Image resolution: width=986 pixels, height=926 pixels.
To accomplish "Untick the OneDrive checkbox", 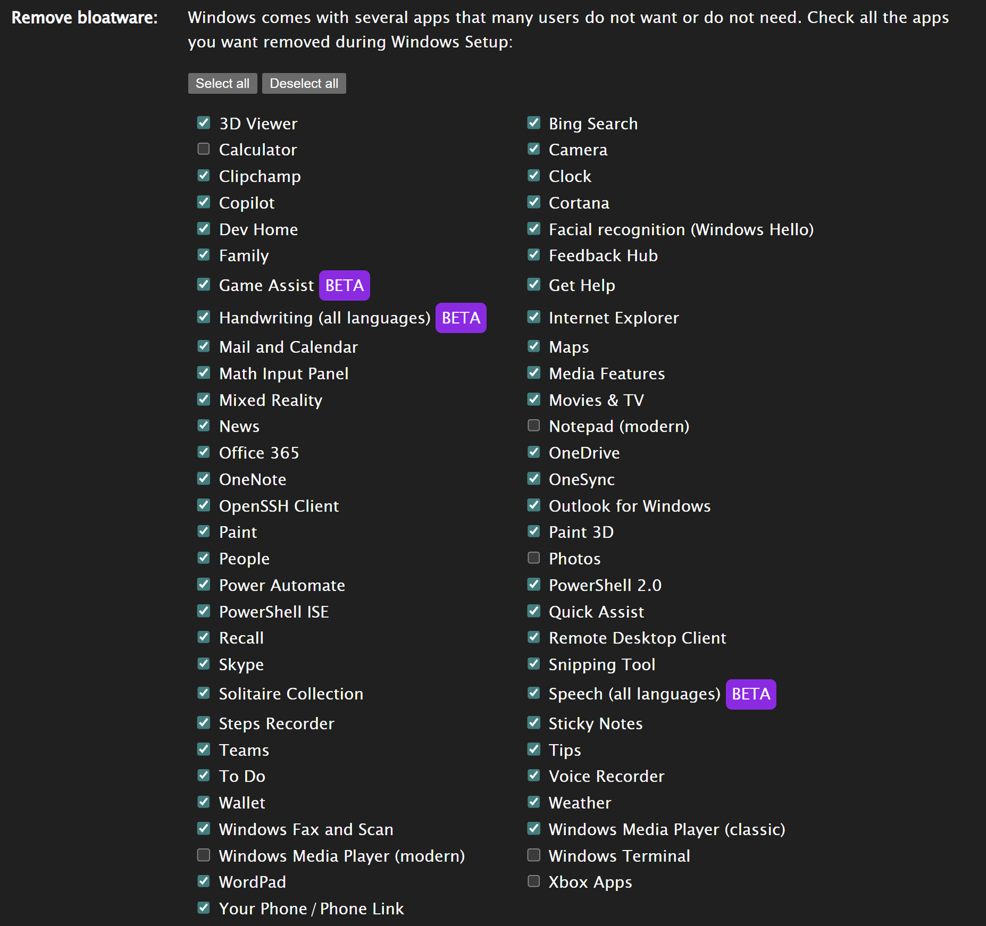I will [x=534, y=452].
